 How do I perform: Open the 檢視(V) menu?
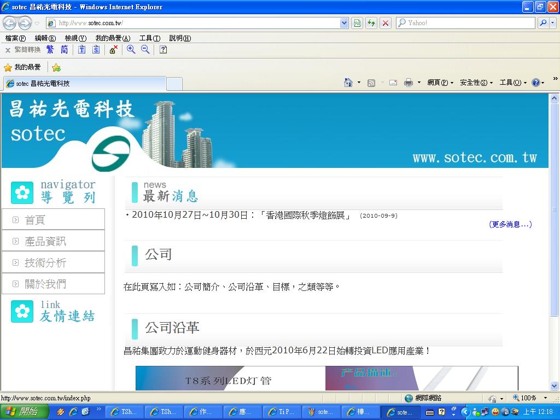coord(75,38)
